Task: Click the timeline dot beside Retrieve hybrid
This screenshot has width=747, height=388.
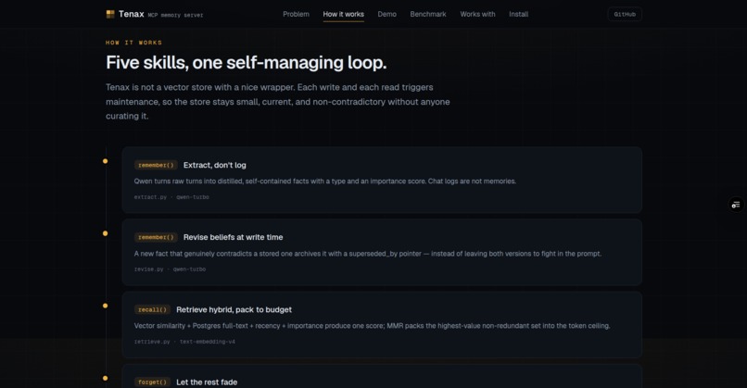Action: [106, 306]
